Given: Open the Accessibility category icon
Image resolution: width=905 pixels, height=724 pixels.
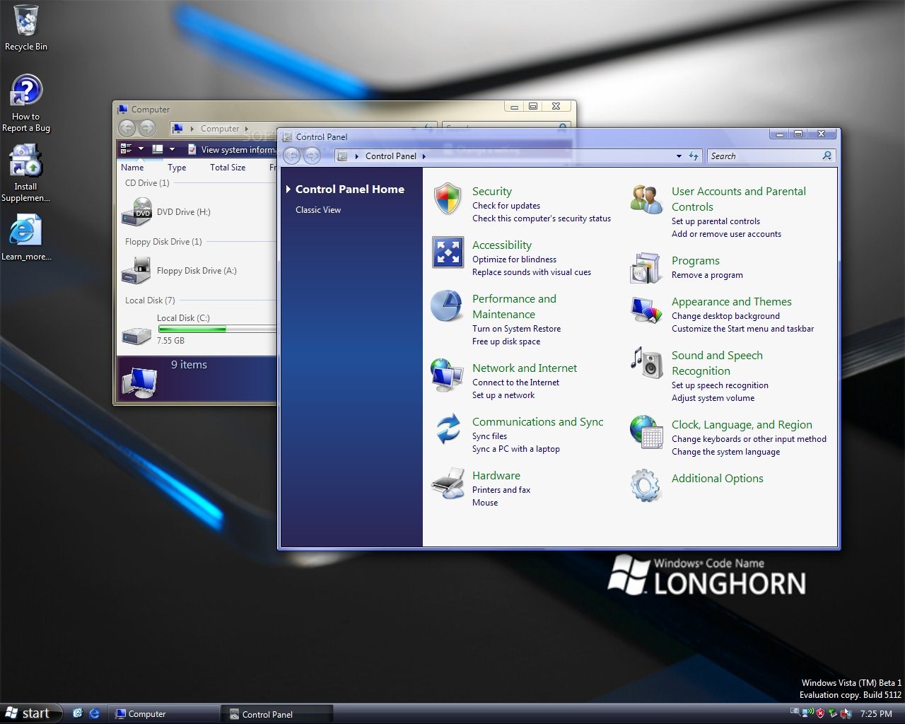Looking at the screenshot, I should point(448,252).
